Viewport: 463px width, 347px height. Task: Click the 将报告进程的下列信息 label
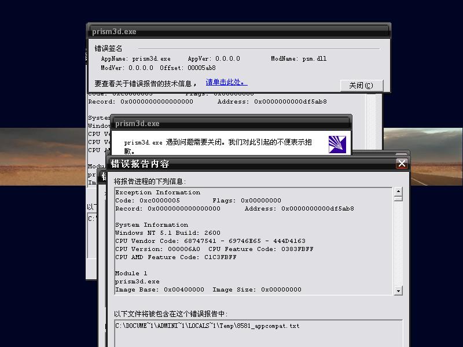(x=150, y=181)
